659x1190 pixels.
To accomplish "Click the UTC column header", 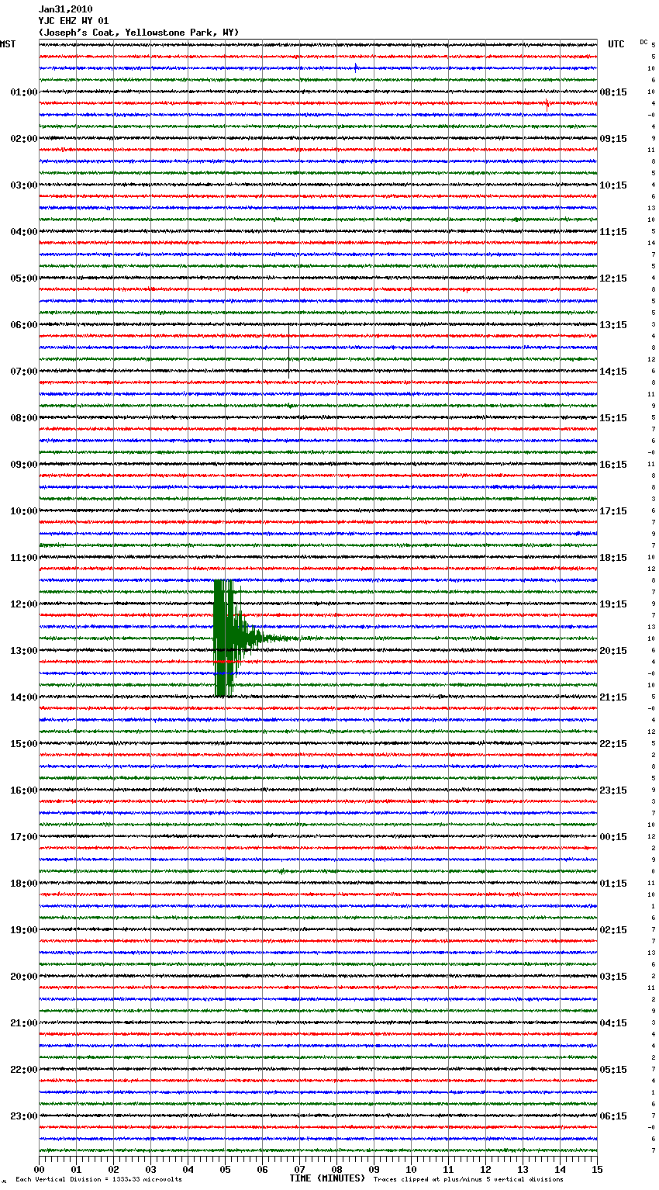I will coord(616,44).
